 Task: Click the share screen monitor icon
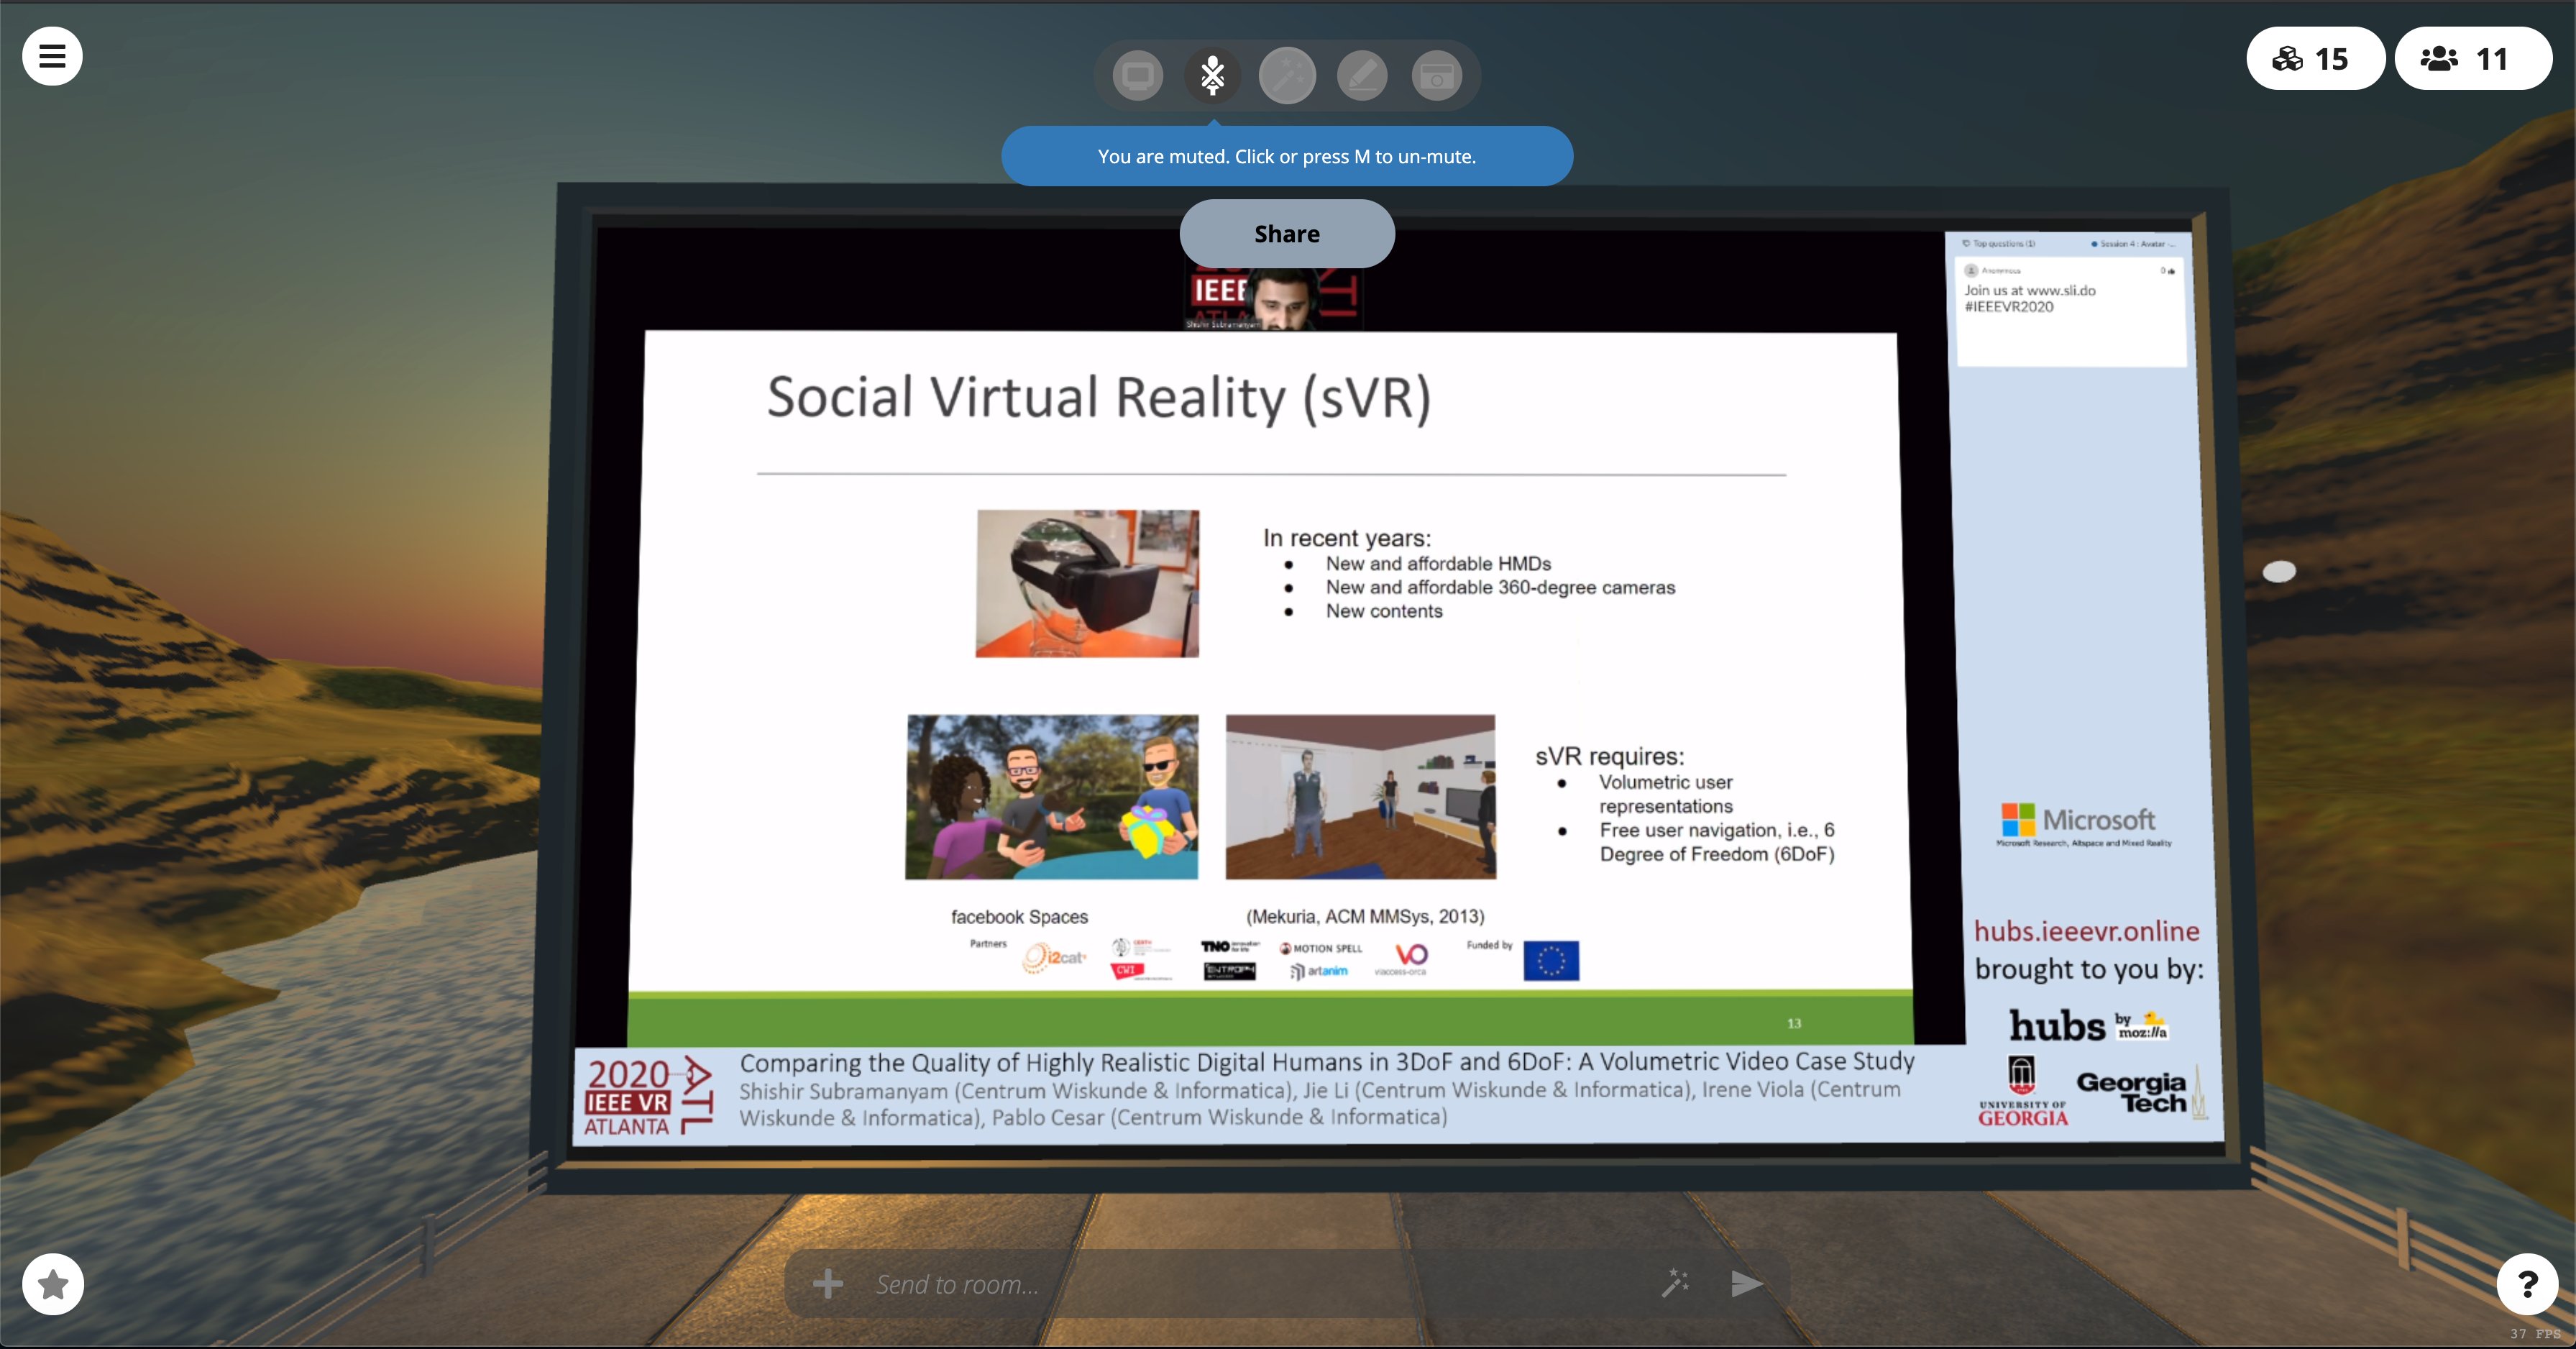click(1137, 76)
